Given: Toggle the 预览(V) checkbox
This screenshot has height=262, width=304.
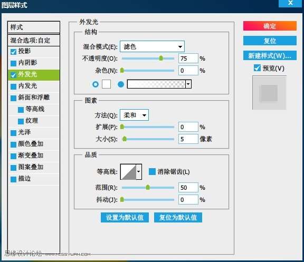Looking at the screenshot, I should [x=257, y=68].
